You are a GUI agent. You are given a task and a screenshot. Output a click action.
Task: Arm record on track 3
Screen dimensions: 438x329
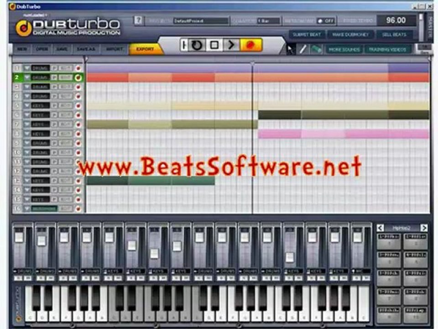pos(78,87)
